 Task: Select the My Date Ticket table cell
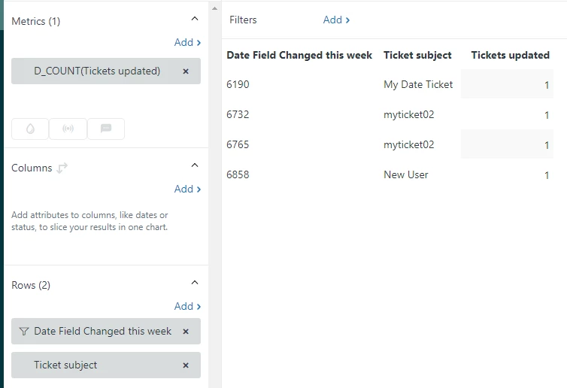418,84
